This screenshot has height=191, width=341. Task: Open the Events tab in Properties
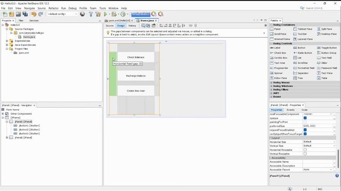click(x=290, y=110)
